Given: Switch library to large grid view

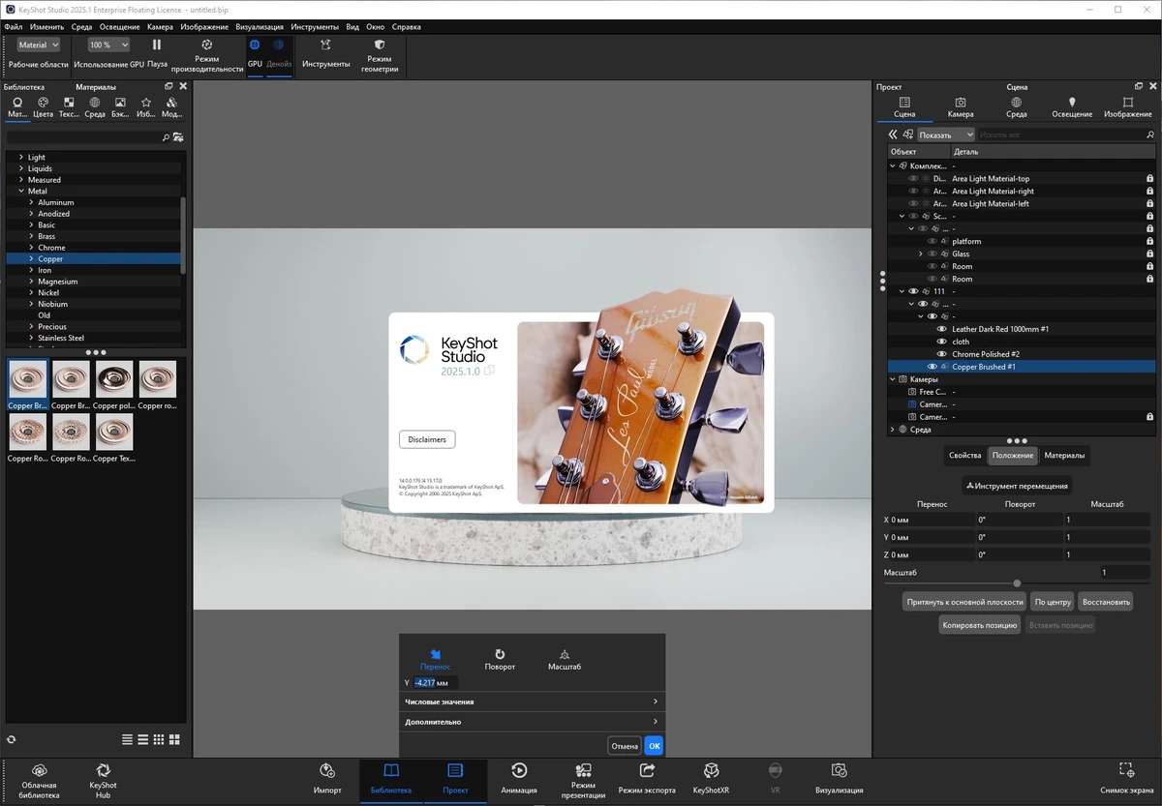Looking at the screenshot, I should tap(174, 739).
